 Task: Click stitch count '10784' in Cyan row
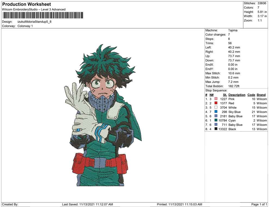coord(223,120)
